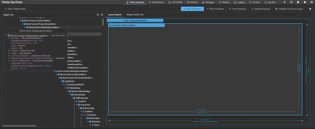The height and width of the screenshot is (129, 315).
Task: Click the Flutter DevTools title
Action: click(12, 2)
